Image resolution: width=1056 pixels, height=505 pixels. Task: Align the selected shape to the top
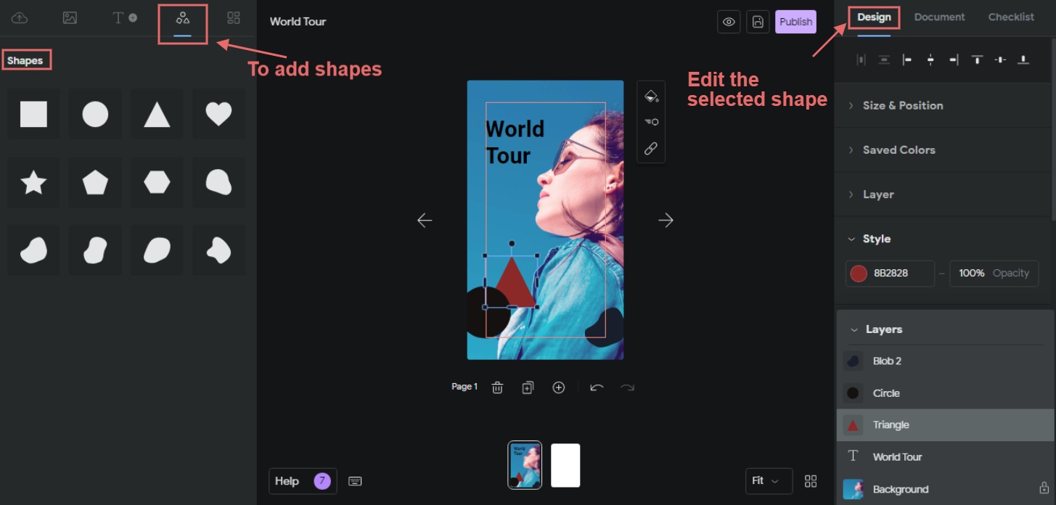click(976, 59)
